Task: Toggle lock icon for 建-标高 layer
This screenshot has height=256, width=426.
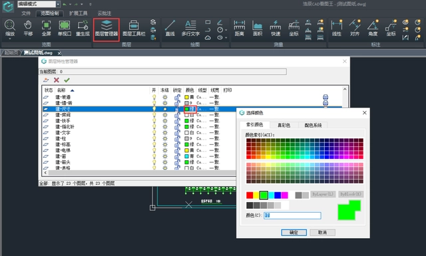Action: tap(177, 144)
